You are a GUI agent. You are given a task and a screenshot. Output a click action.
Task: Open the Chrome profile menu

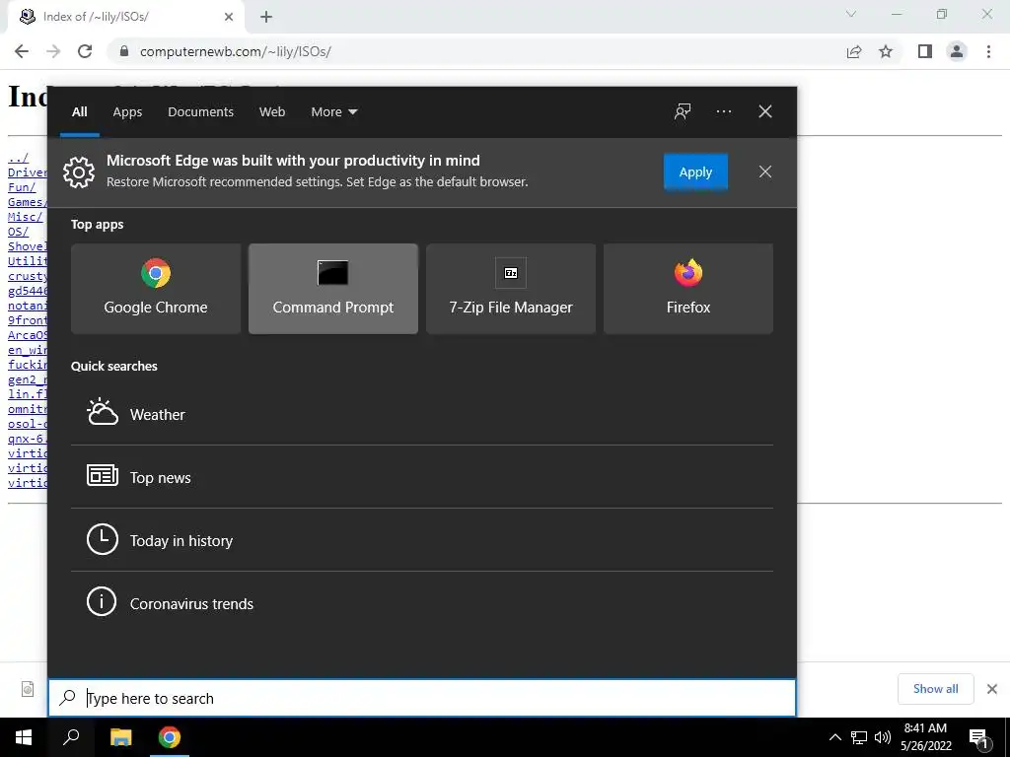point(957,51)
